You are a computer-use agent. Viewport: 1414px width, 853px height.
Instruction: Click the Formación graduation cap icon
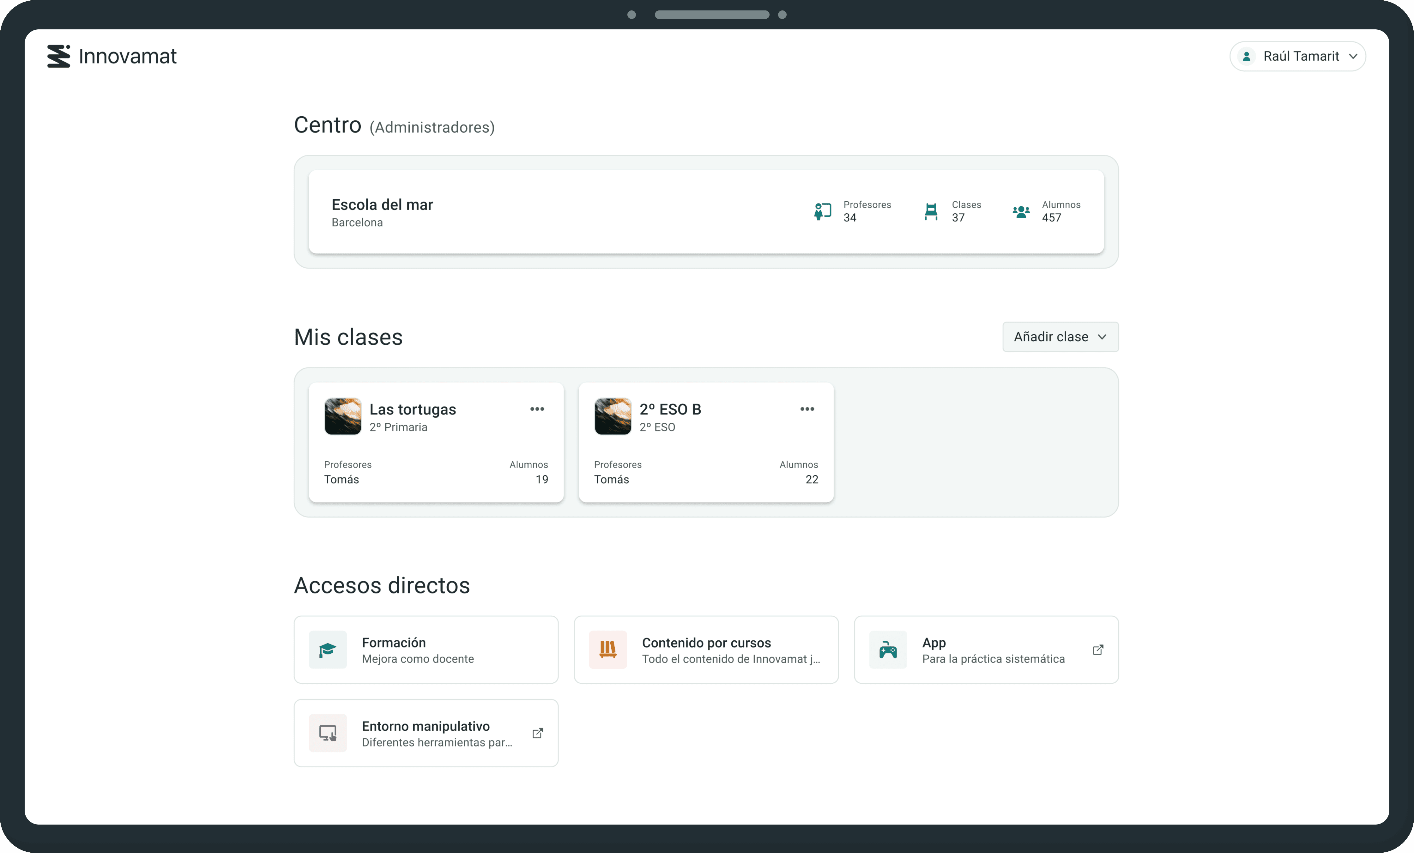click(328, 650)
